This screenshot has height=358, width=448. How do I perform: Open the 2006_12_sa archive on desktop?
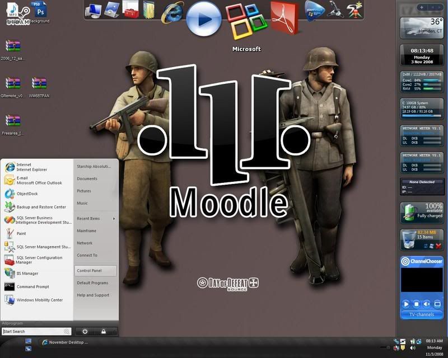point(13,50)
